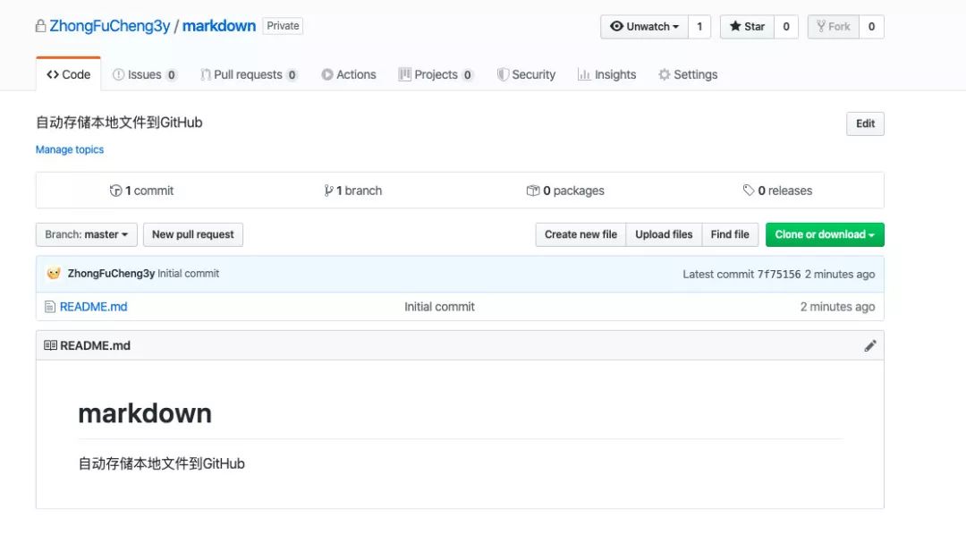Click the Create new file button
The height and width of the screenshot is (543, 966).
coord(580,235)
